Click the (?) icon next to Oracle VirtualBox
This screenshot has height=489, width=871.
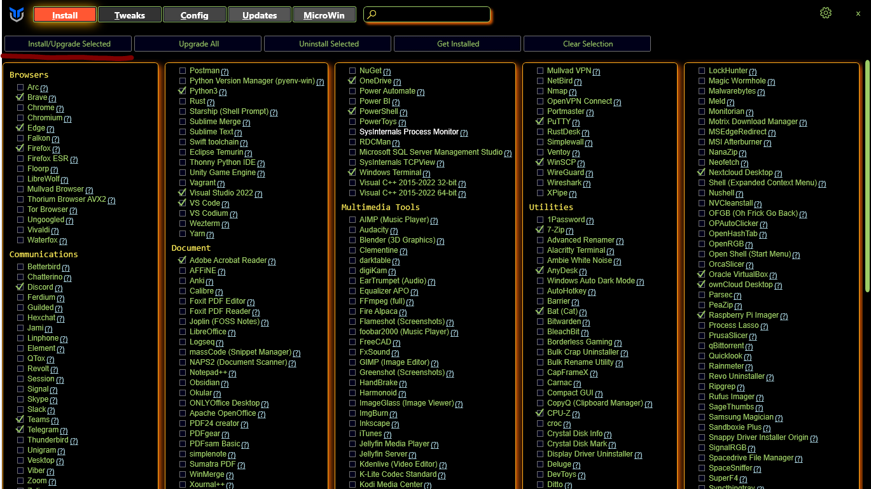click(773, 275)
